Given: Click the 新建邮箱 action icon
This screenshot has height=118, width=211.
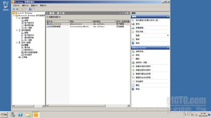Looking at the screenshot, I should 133,28.
